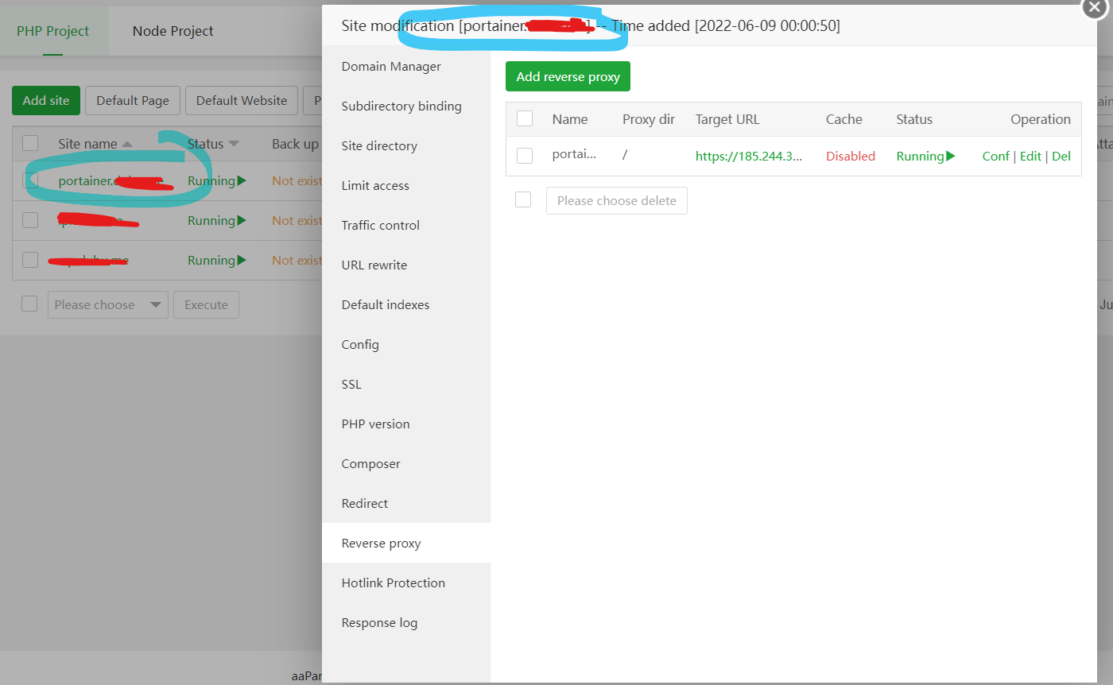Open the Domain Manager section

click(x=390, y=66)
